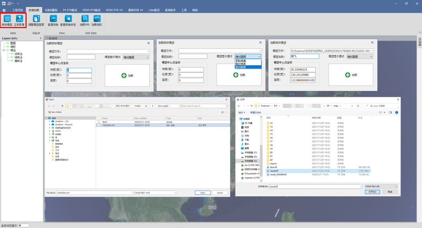Hide the 线标注 layer via eye icon
This screenshot has width=422, height=228.
pyautogui.click(x=12, y=57)
